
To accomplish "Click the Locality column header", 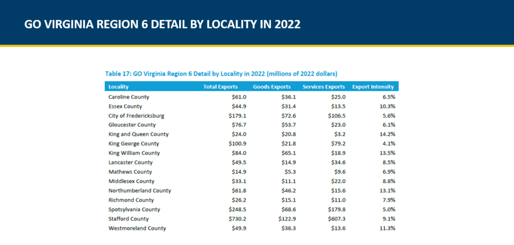I will pos(118,87).
